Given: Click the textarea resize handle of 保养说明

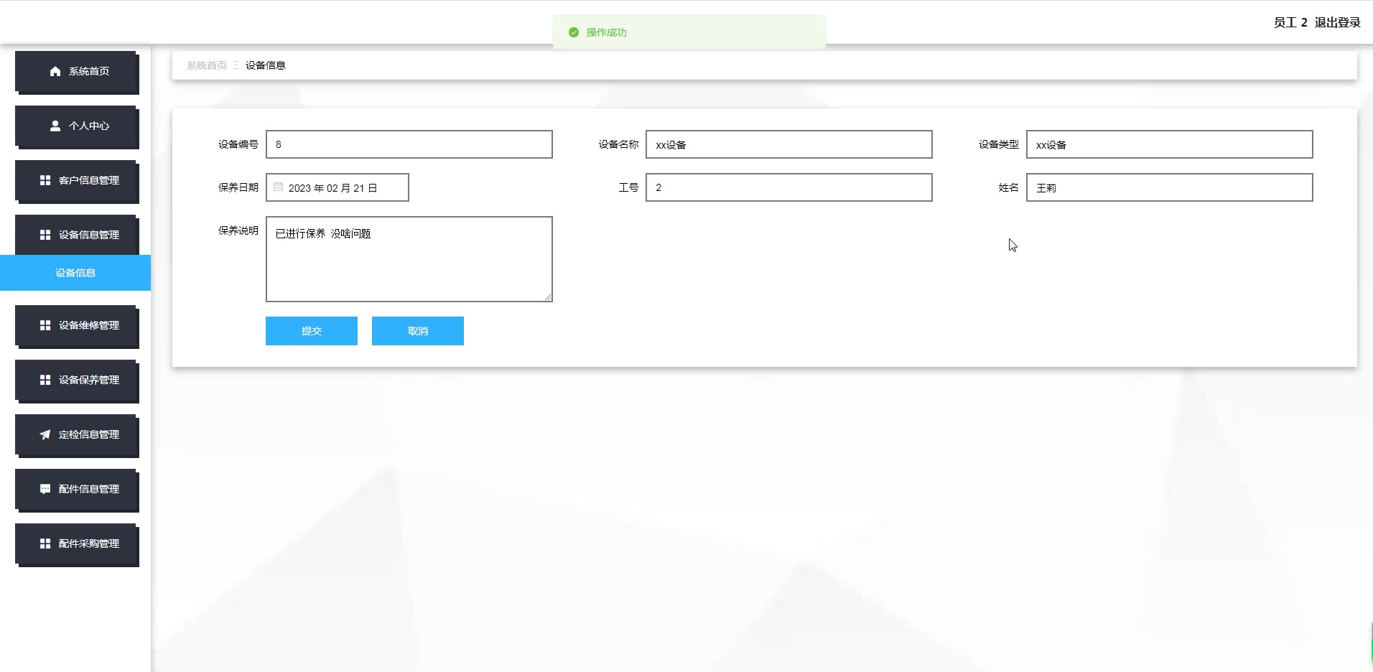Looking at the screenshot, I should tap(548, 297).
